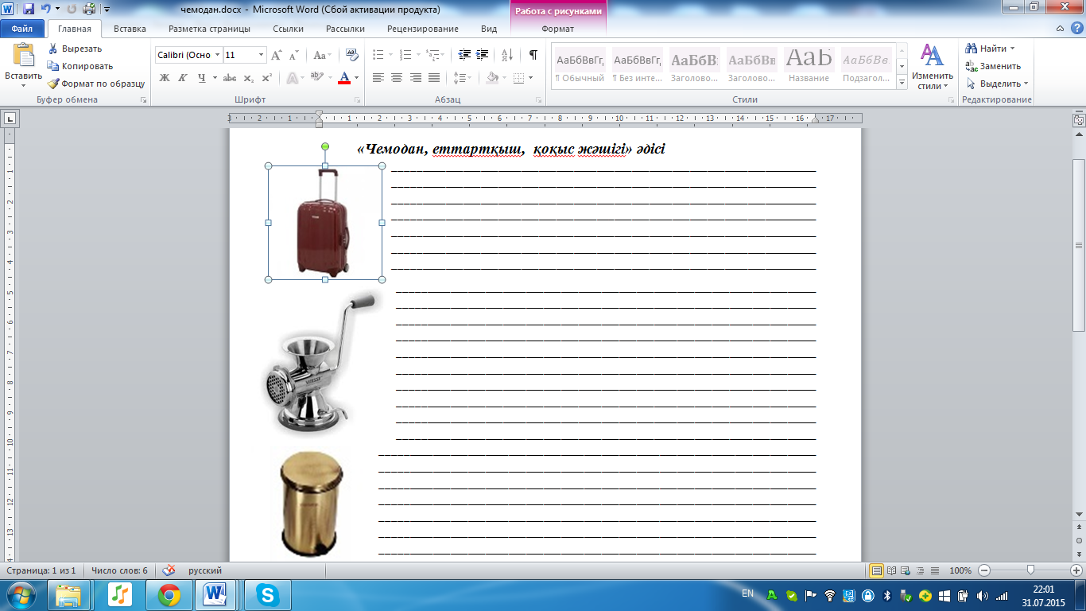Click the zoom slider handle
Image resolution: width=1086 pixels, height=611 pixels.
point(1030,570)
